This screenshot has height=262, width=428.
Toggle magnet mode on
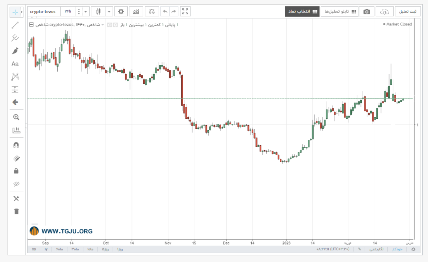(x=16, y=145)
